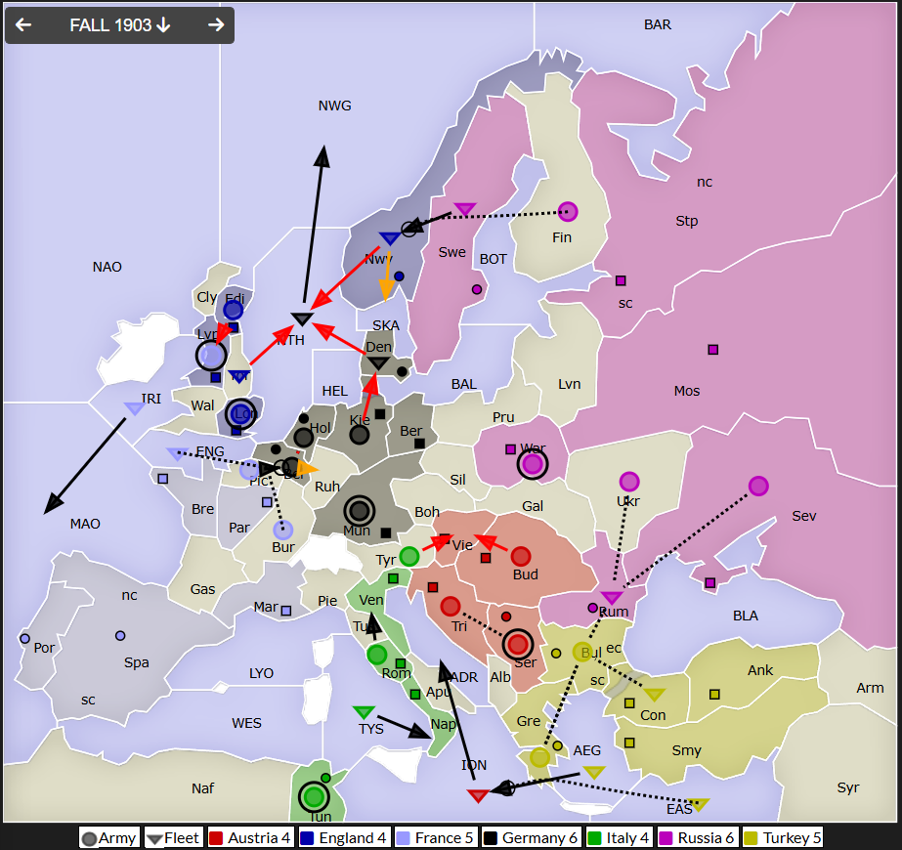Click the Italian fleet in Tyrrhenian Sea
Screen dimensions: 902x850
(x=364, y=712)
